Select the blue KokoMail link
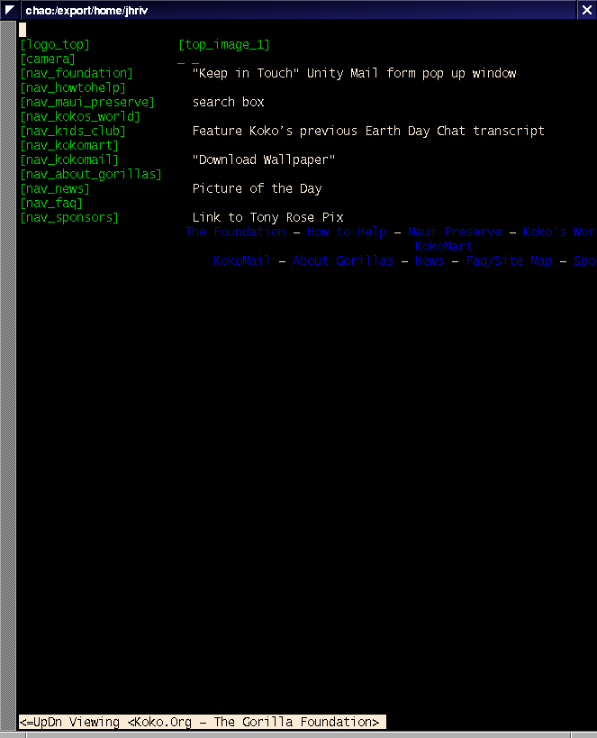Screen dimensions: 597x738 pyautogui.click(x=242, y=260)
